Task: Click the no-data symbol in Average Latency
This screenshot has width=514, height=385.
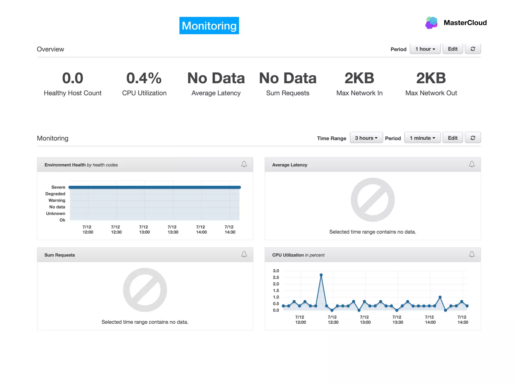Action: point(373,200)
